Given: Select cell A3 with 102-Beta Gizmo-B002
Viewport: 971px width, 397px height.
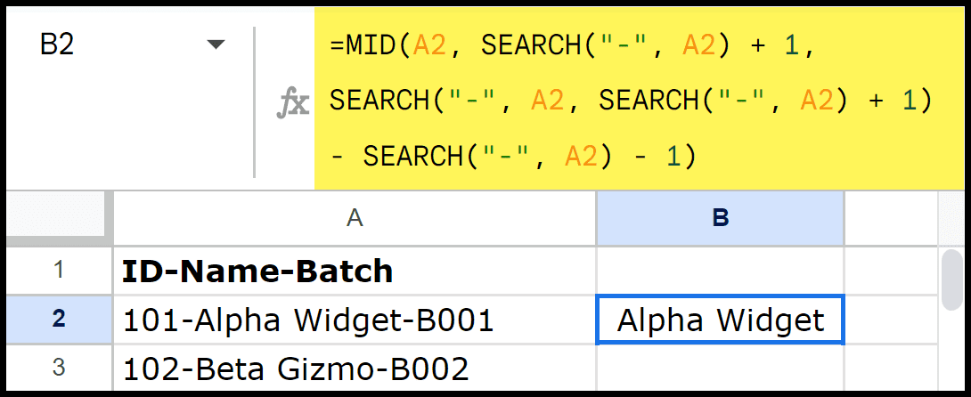Looking at the screenshot, I should click(x=355, y=368).
